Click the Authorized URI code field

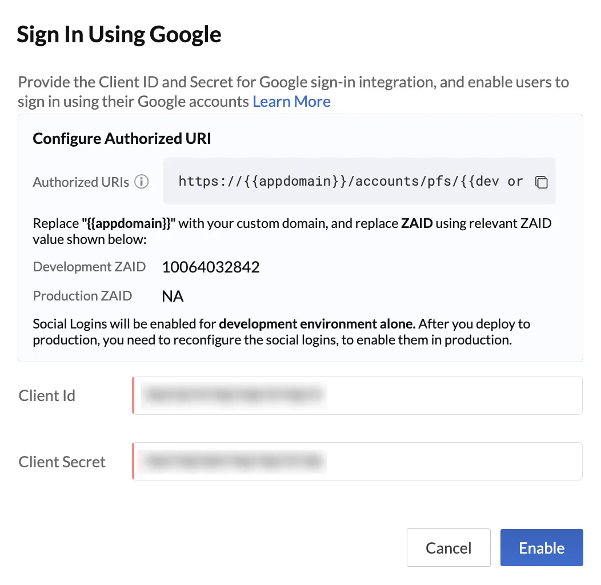[x=359, y=181]
